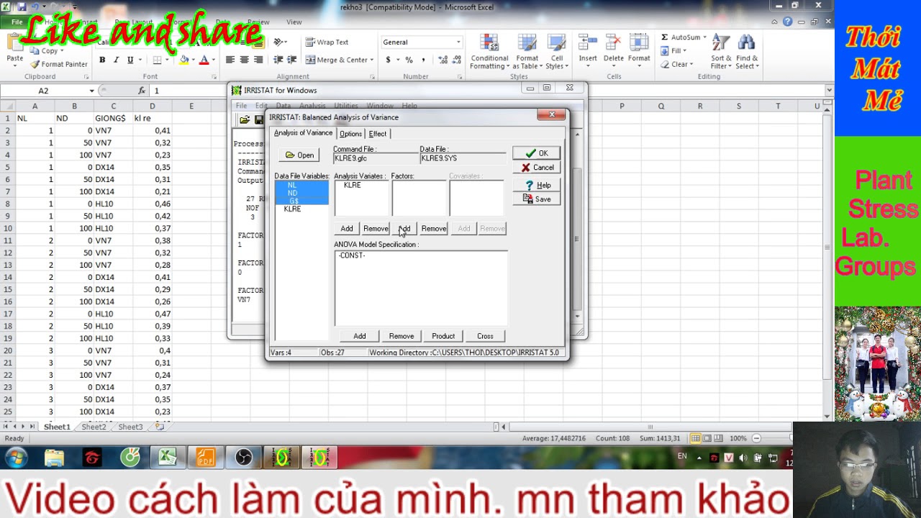The image size is (921, 518).
Task: Click the Fill Color paint bucket
Action: point(184,60)
